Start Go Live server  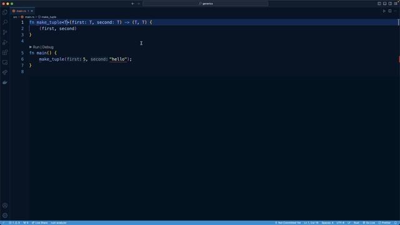(369, 223)
